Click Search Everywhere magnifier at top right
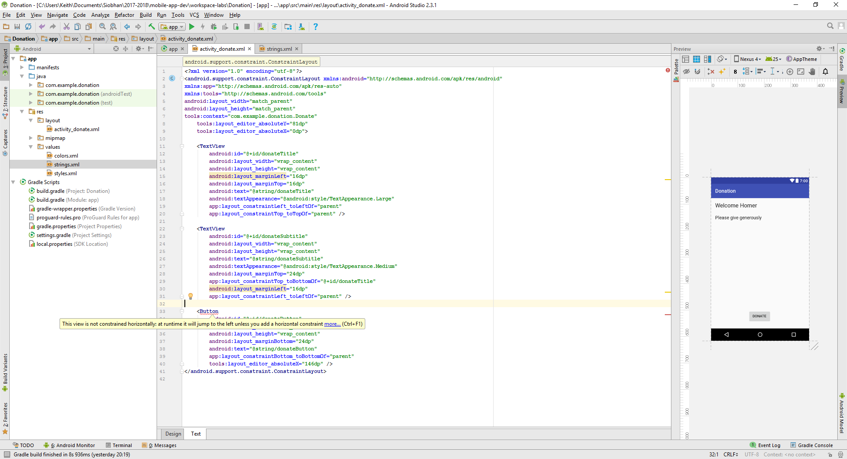Image resolution: width=847 pixels, height=459 pixels. [830, 26]
